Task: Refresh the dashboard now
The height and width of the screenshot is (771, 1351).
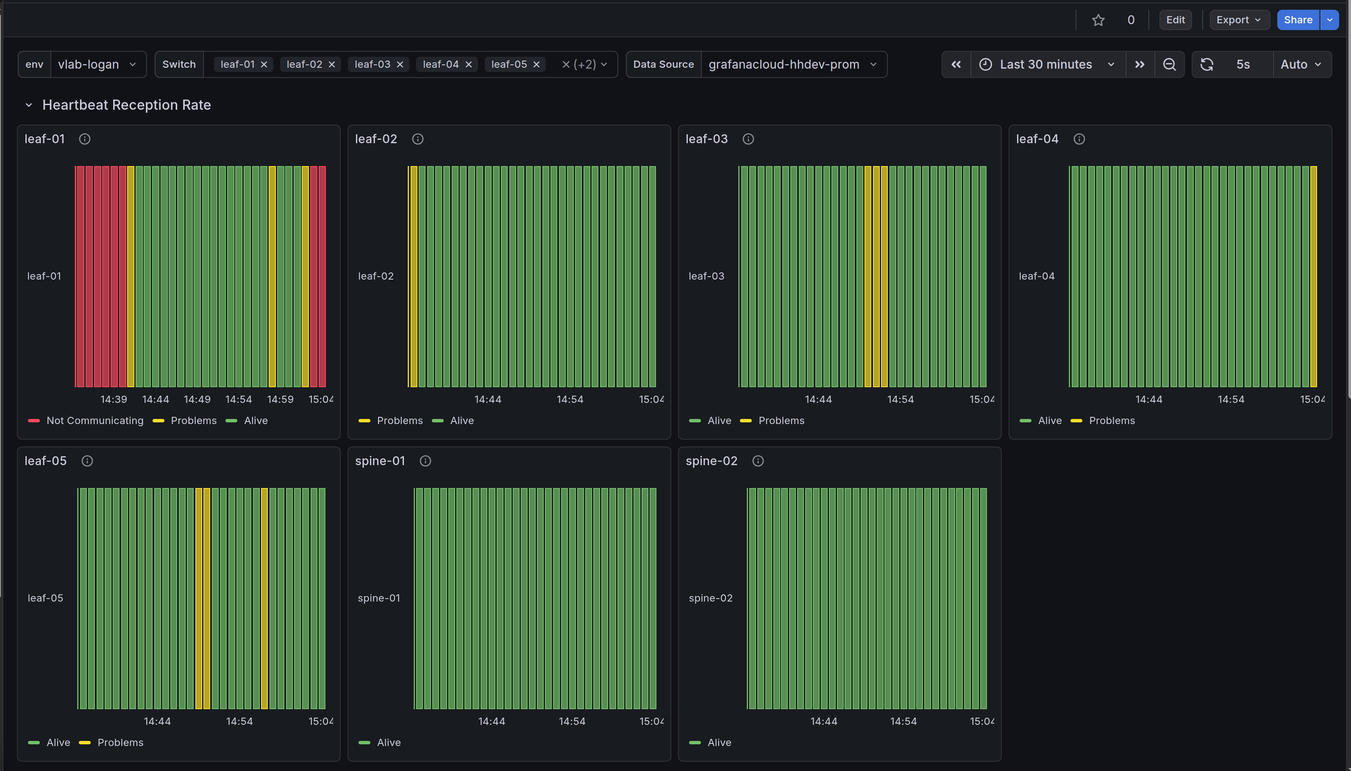Action: [x=1206, y=64]
